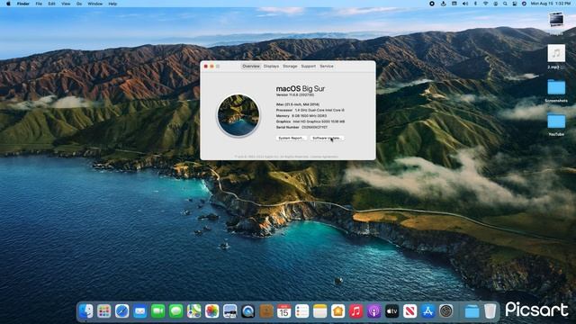
Task: Open the View menu
Action: 66,4
